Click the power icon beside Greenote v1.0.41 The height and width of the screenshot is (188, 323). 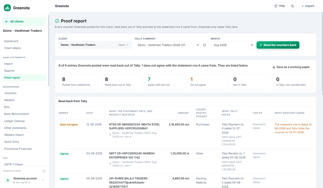click(44, 171)
